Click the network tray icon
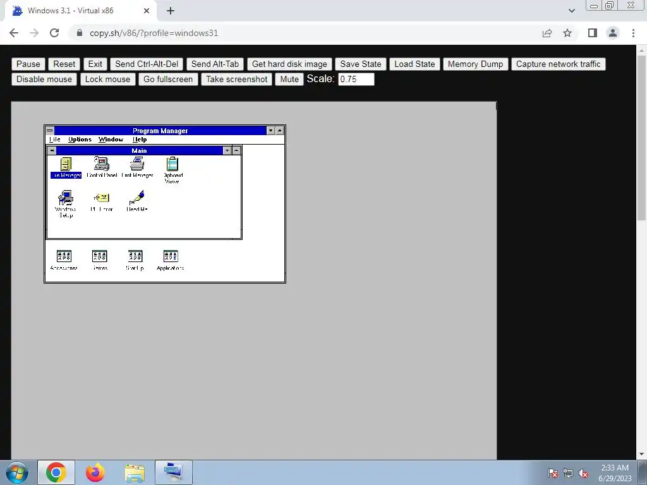Screen dimensions: 647x485 coord(568,473)
